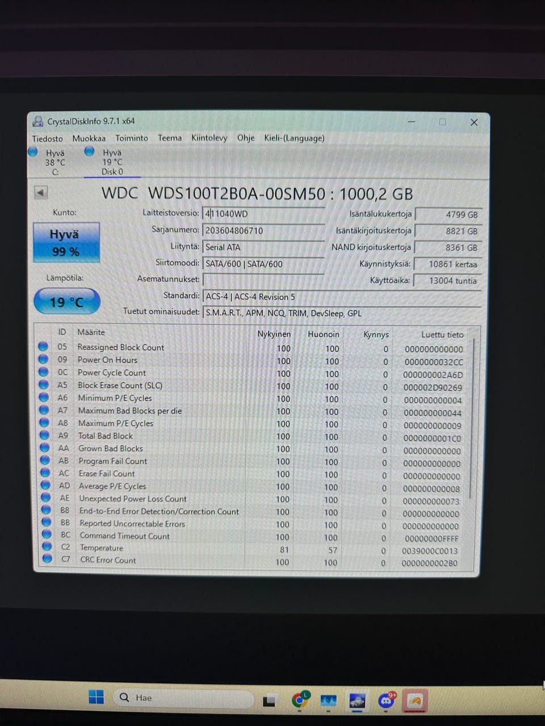Click the 19 °C temperature button
Viewport: 545px width, 726px height.
[67, 302]
